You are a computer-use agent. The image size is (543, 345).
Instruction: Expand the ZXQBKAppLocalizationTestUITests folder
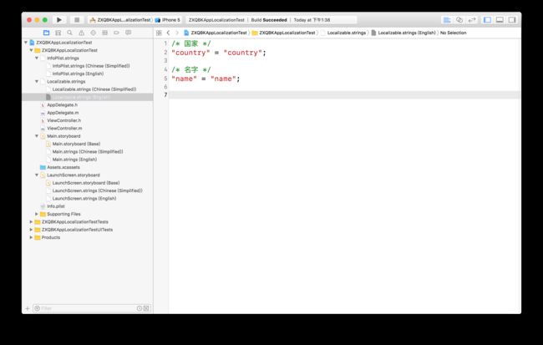pyautogui.click(x=31, y=230)
